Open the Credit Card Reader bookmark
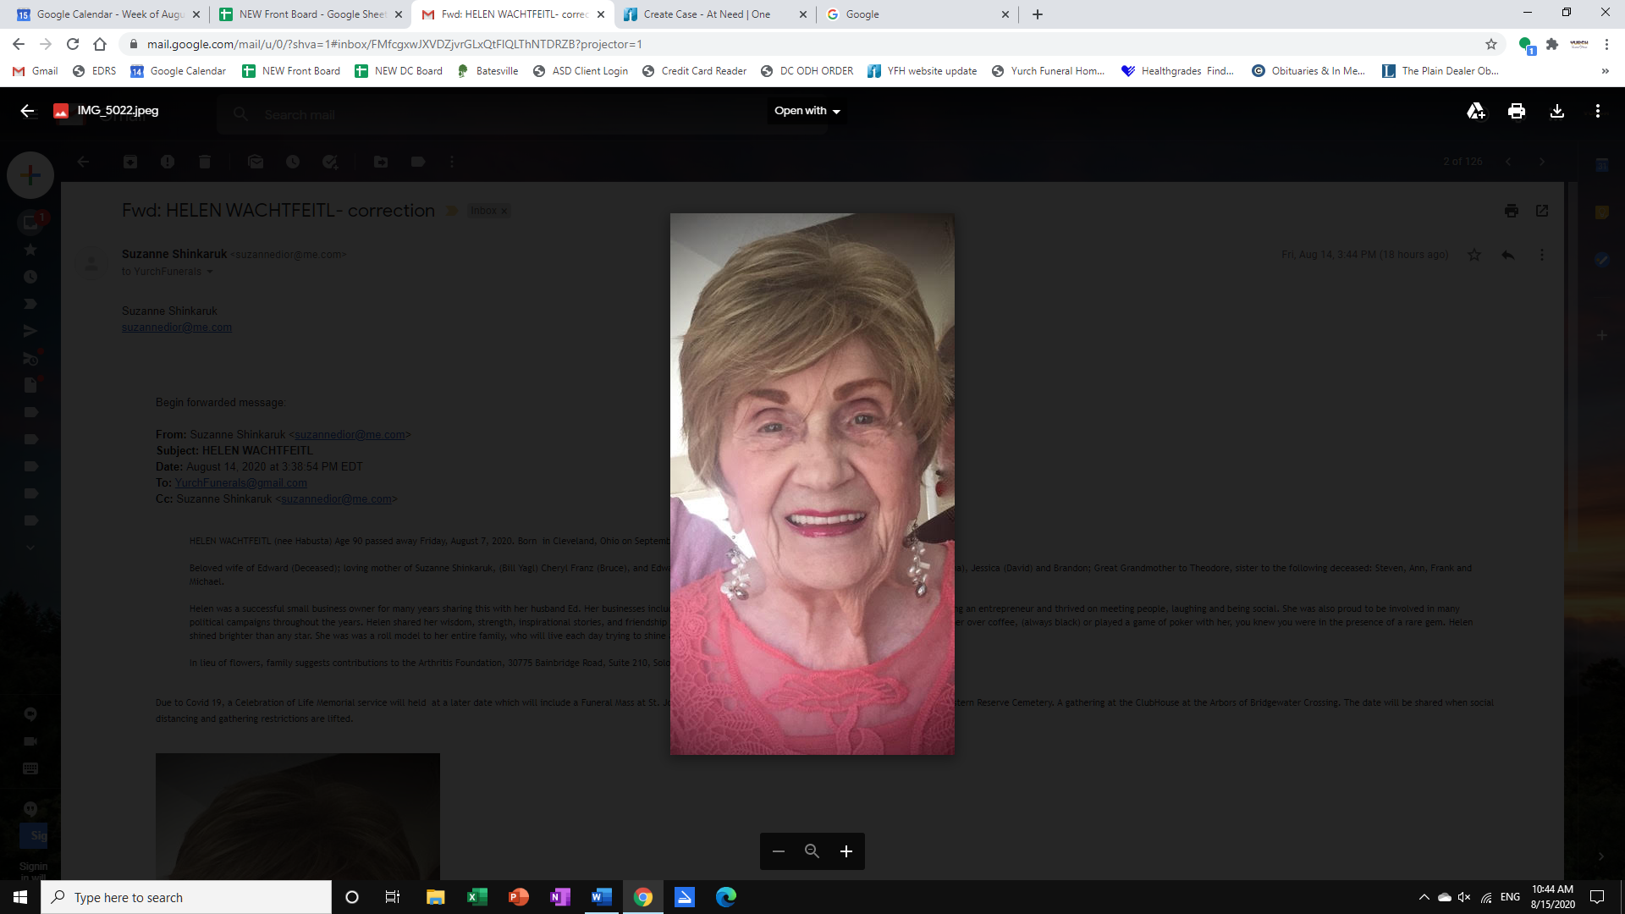Image resolution: width=1625 pixels, height=914 pixels. [694, 71]
